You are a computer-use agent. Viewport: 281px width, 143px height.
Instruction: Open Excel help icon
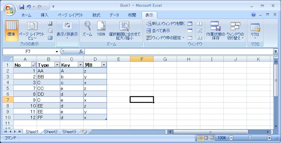click(253, 15)
